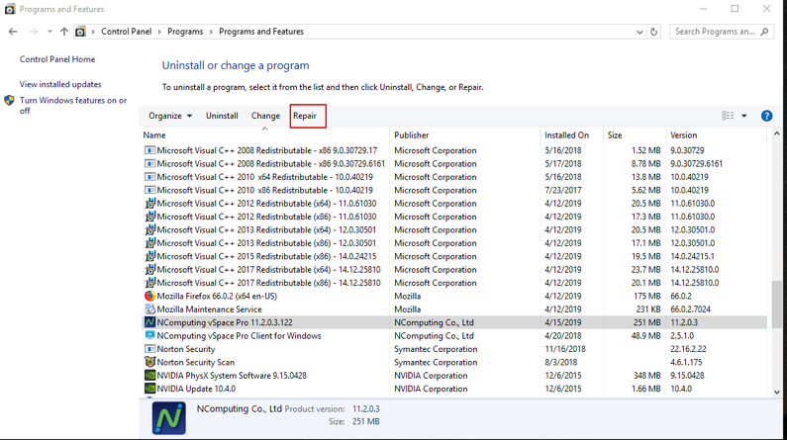Click icon of Visual C++ 2010 x86 Redistributable
The height and width of the screenshot is (440, 787).
coord(149,190)
